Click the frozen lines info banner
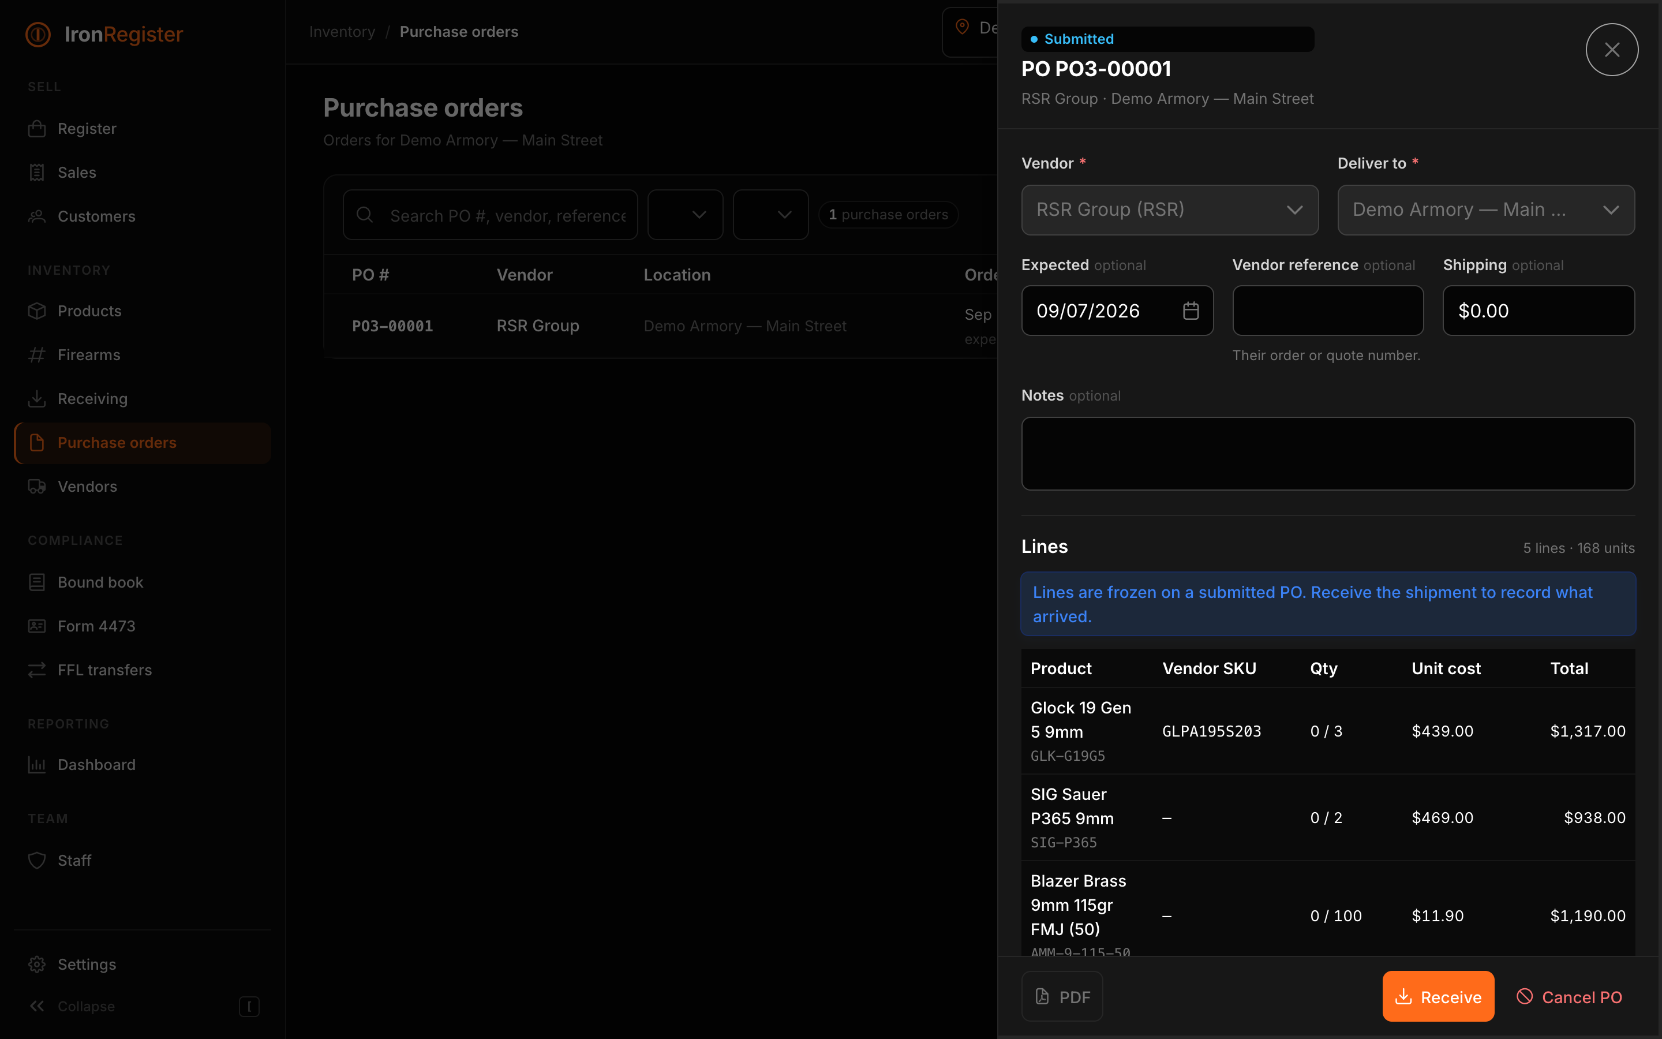The width and height of the screenshot is (1662, 1039). pyautogui.click(x=1327, y=604)
